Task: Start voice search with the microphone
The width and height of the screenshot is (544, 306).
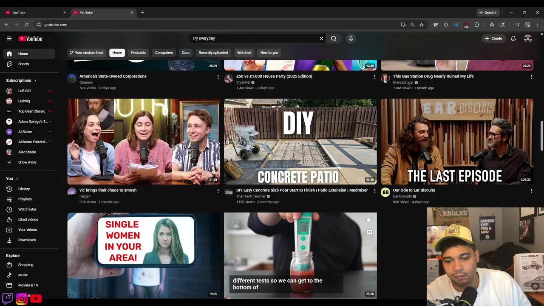Action: tap(351, 38)
